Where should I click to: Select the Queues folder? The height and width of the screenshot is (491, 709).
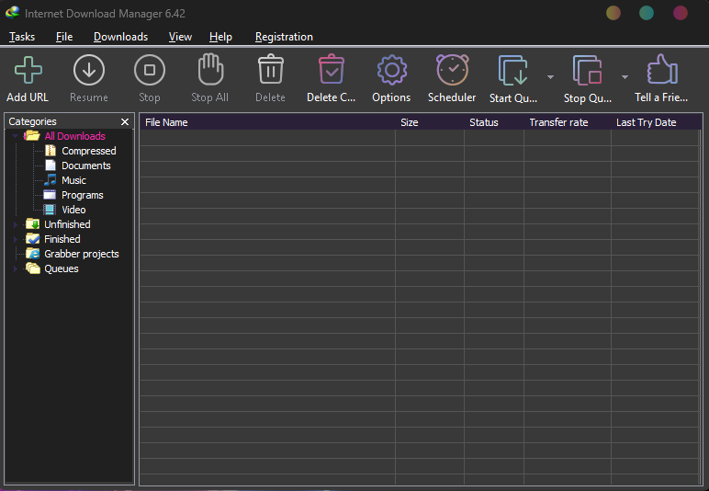(x=61, y=268)
